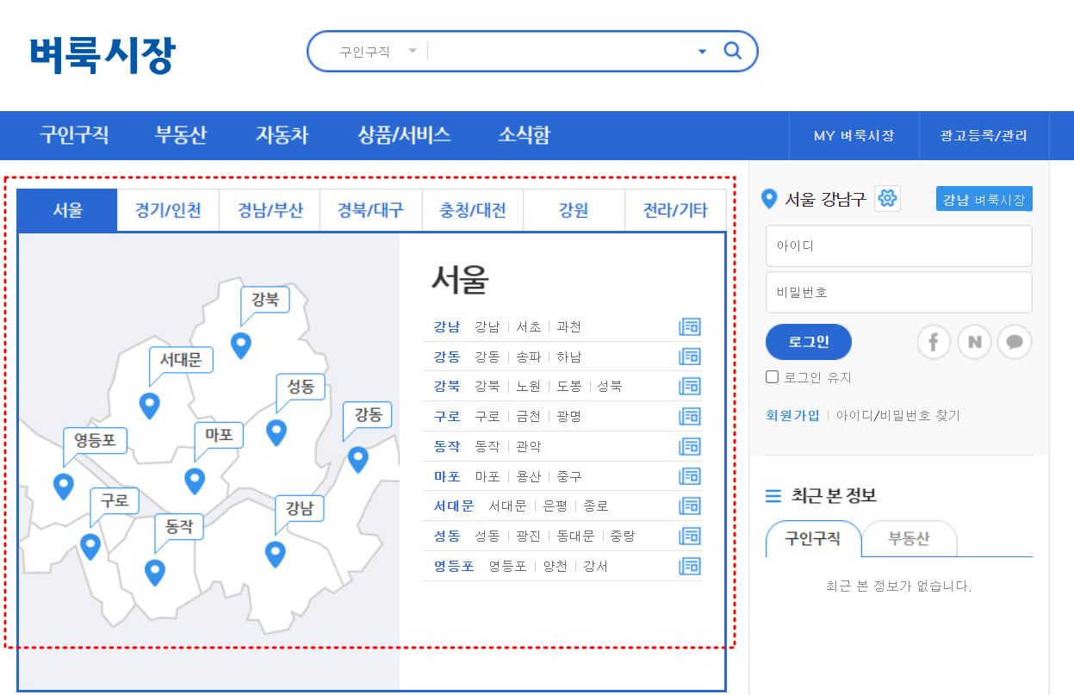Click the search magnifier icon
1074x695 pixels.
click(733, 51)
